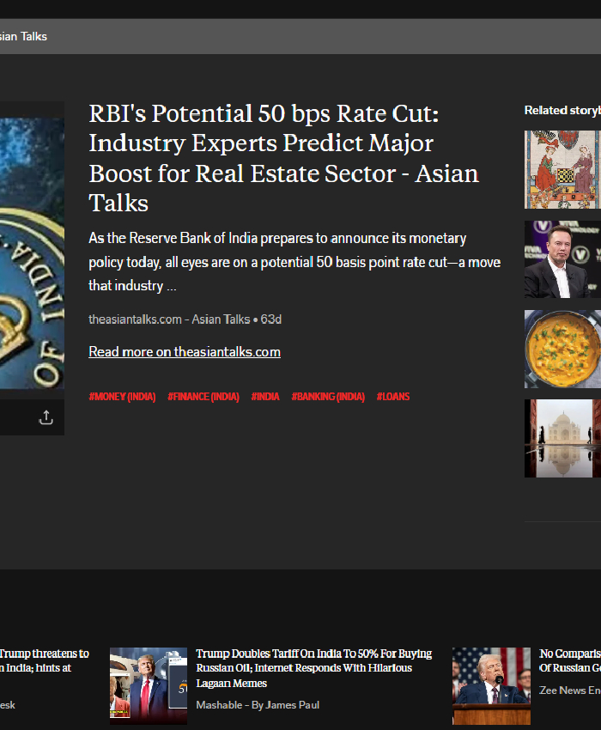601x730 pixels.
Task: Click the #LOANS hashtag
Action: click(393, 397)
